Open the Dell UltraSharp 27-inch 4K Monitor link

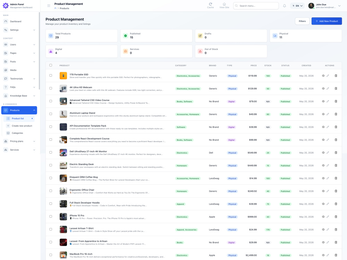(x=88, y=151)
